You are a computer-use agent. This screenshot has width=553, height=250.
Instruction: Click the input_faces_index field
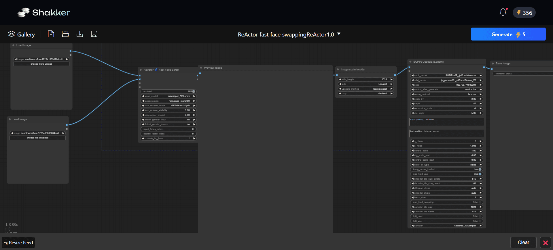(168, 129)
